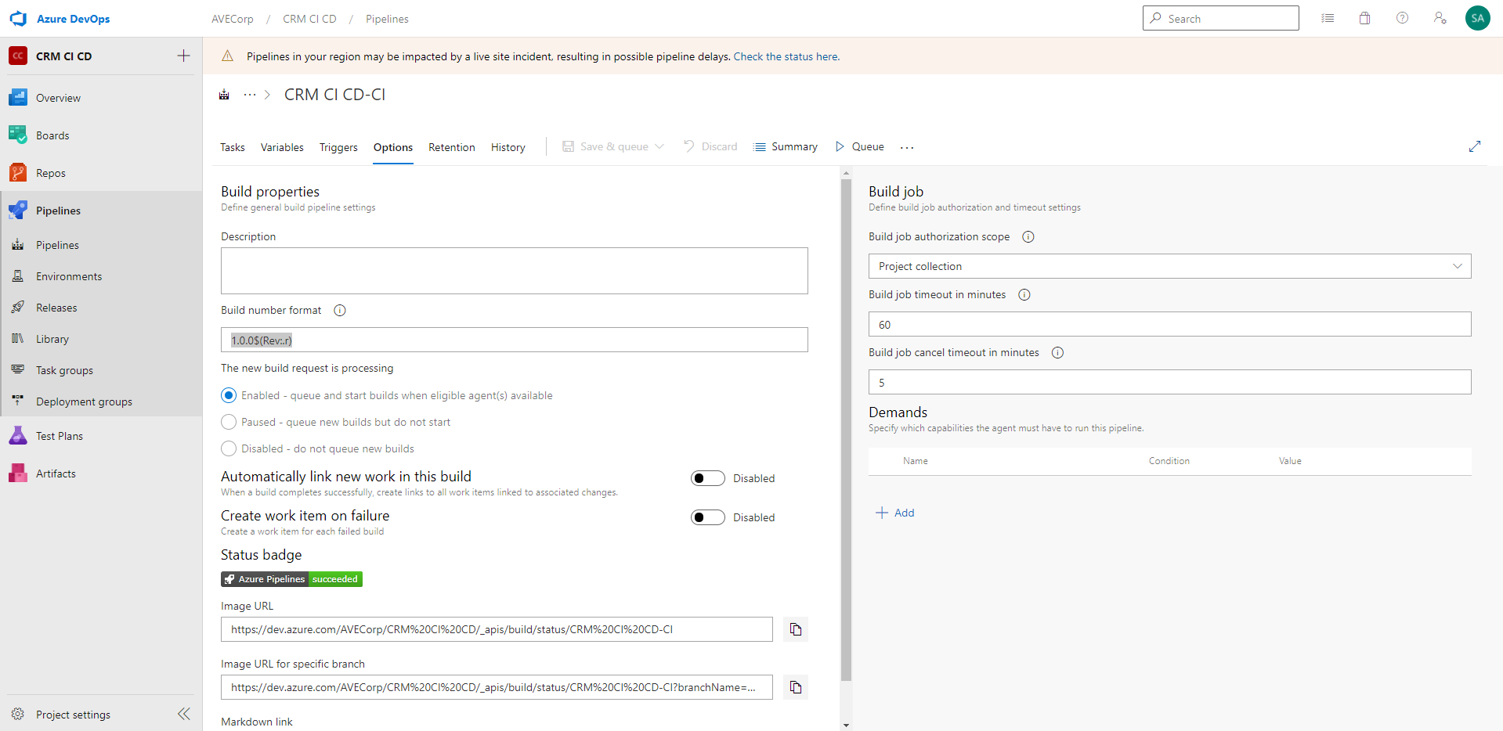Enable the Create work item on failure toggle
This screenshot has width=1503, height=731.
click(707, 517)
